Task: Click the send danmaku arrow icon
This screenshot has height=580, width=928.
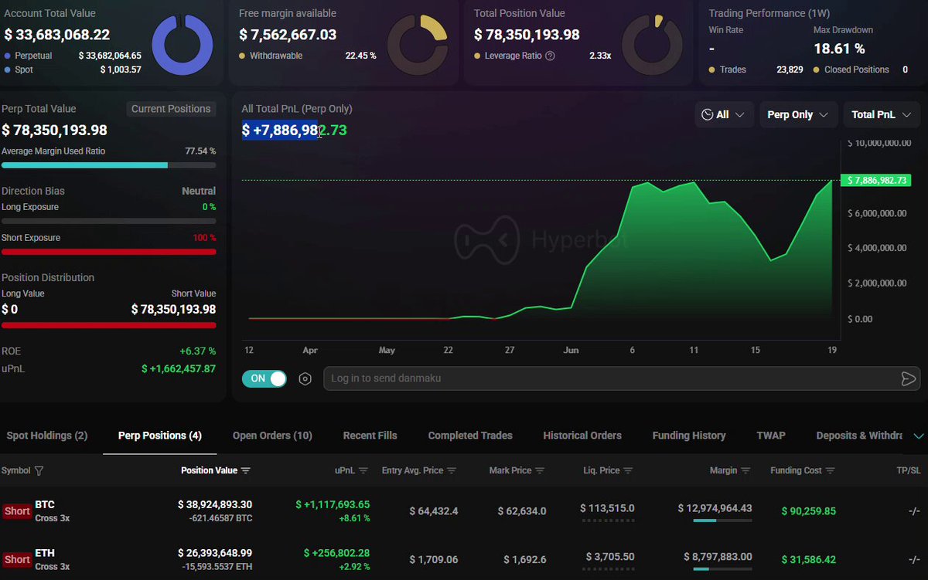Action: (908, 378)
